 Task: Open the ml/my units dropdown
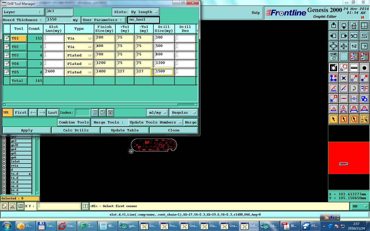pyautogui.click(x=158, y=112)
